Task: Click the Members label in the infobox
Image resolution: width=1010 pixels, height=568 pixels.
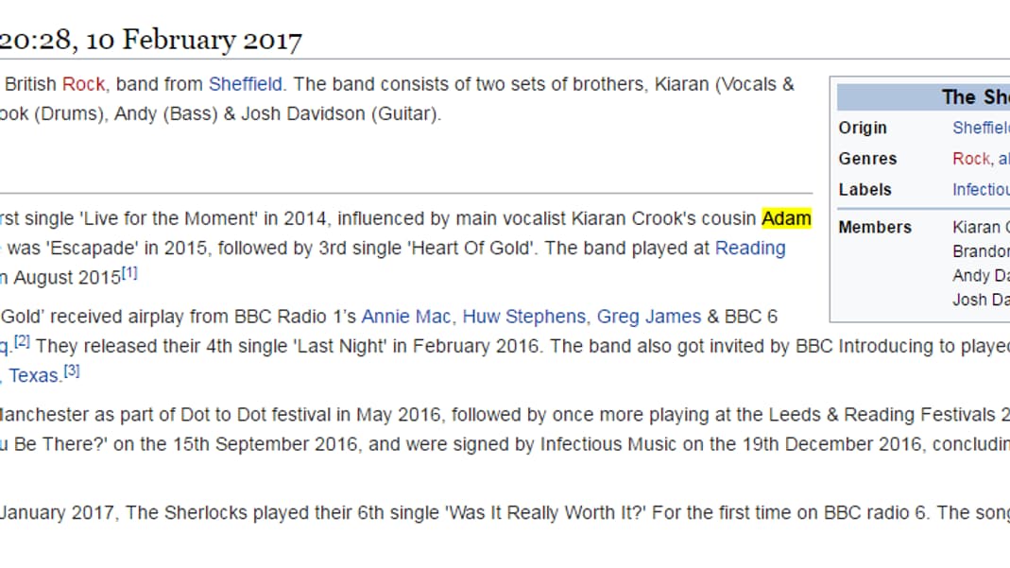Action: [x=875, y=227]
